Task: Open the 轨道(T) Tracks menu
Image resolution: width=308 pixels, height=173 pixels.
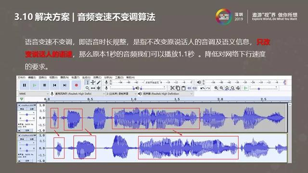Action: [76, 77]
